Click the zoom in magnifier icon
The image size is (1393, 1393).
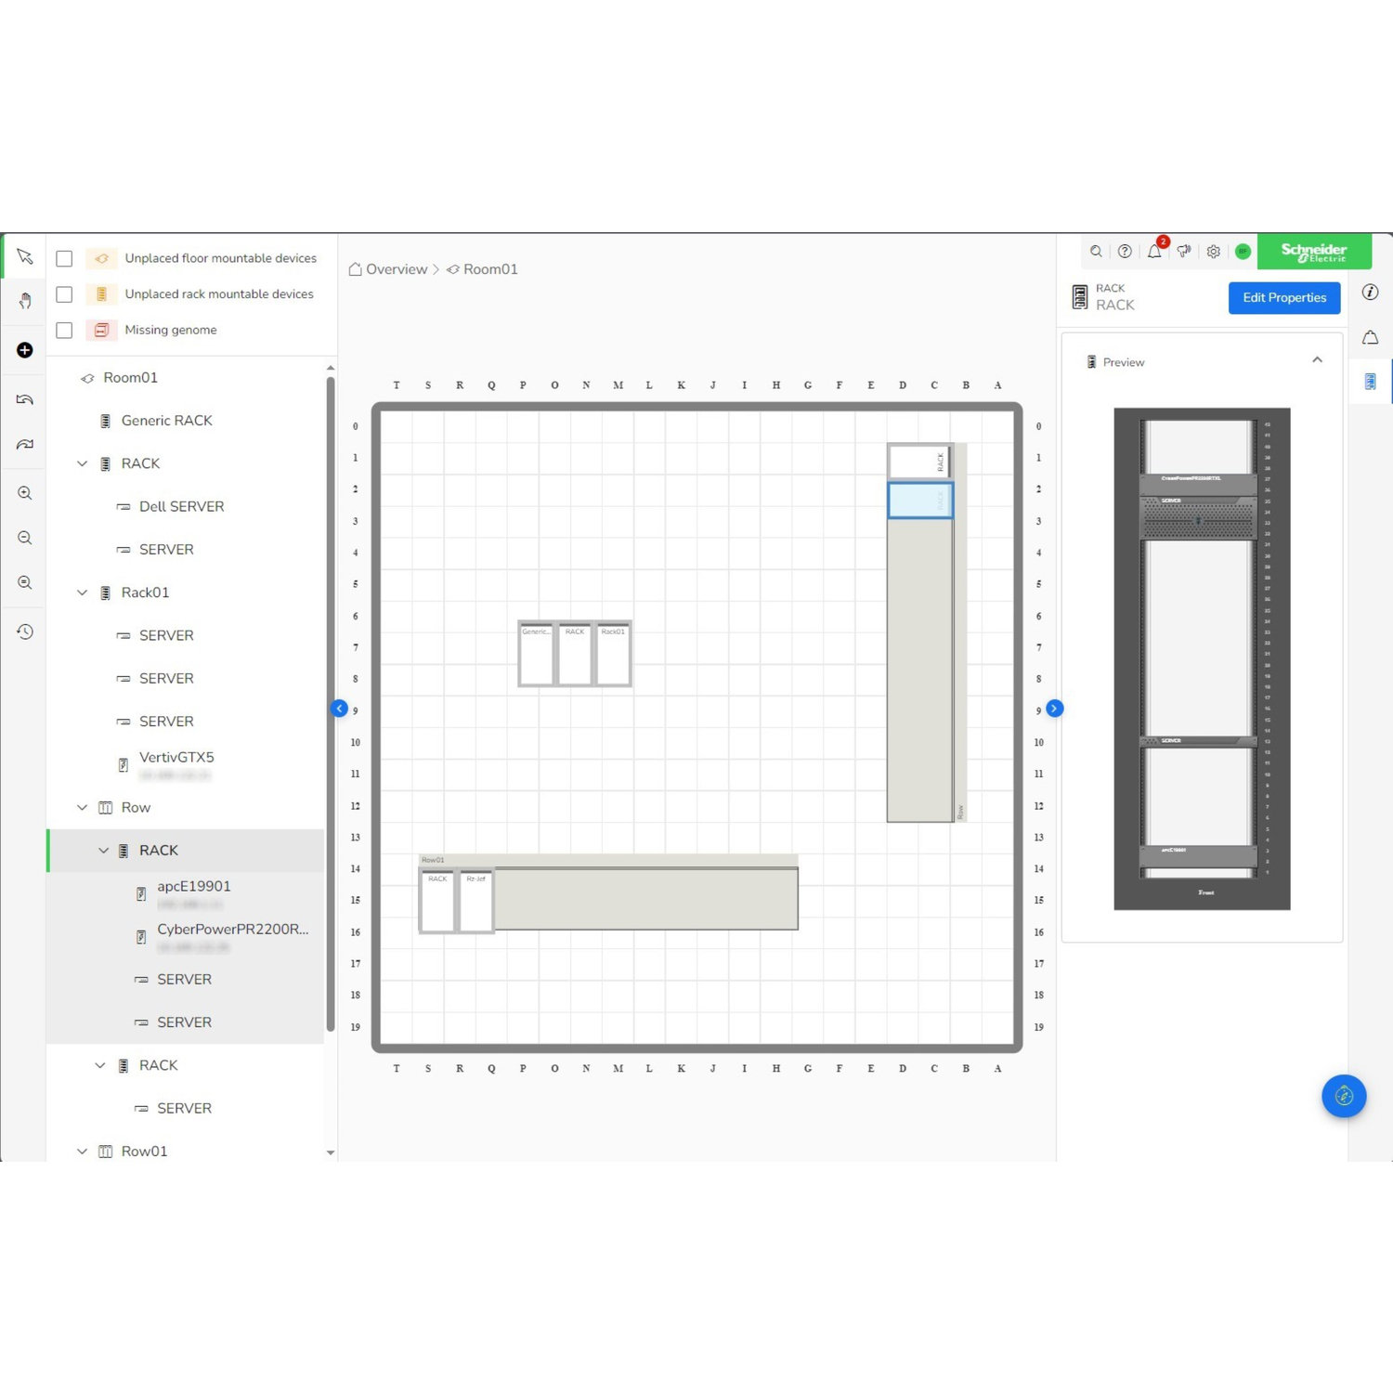coord(25,493)
